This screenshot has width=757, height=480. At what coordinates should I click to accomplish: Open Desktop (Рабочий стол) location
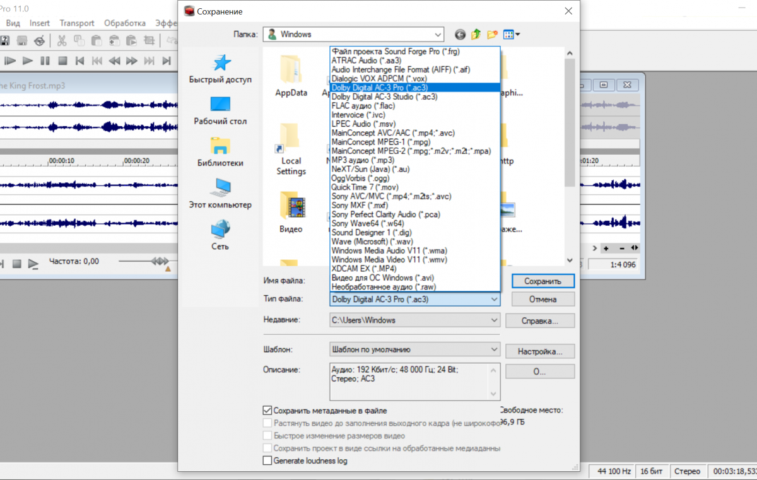220,110
